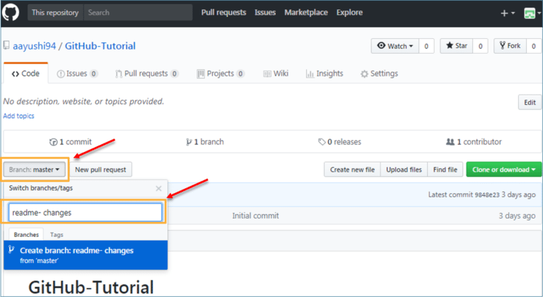Viewport: 543px width, 297px height.
Task: Open the Wiki tab
Action: pyautogui.click(x=276, y=74)
